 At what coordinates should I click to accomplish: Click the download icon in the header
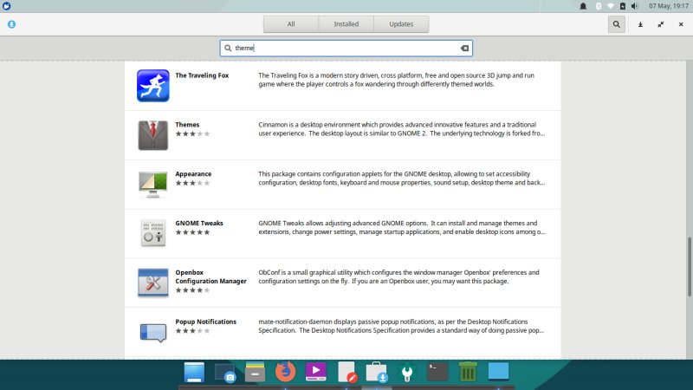tap(640, 24)
